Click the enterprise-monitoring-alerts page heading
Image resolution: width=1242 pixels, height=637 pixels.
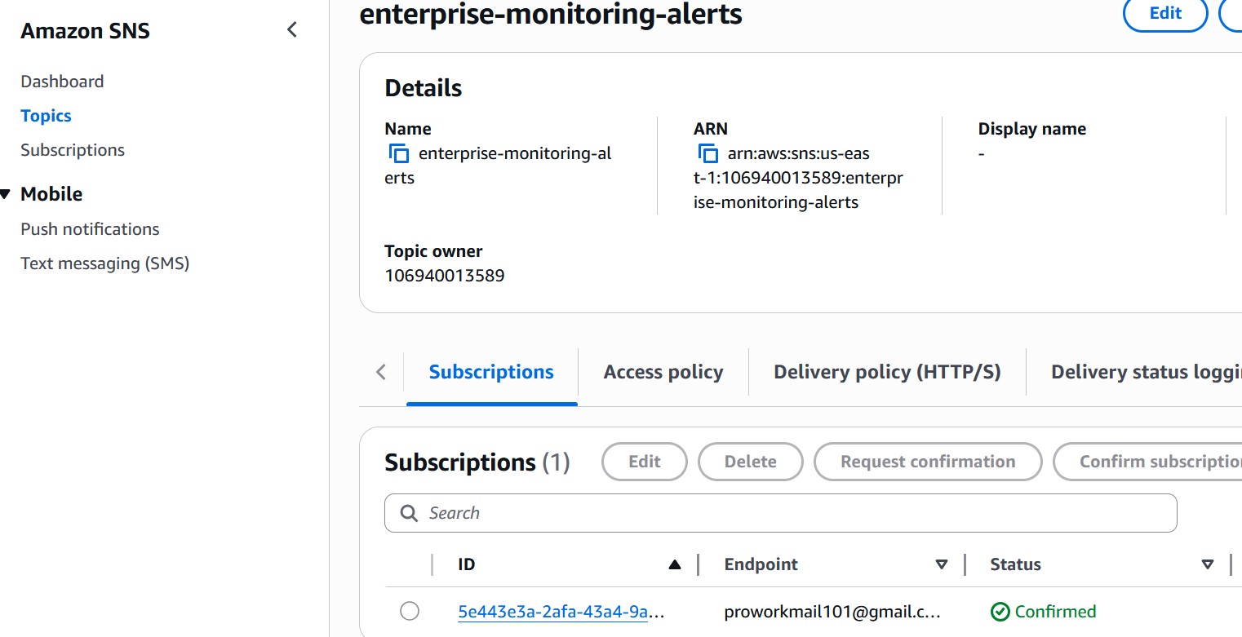click(551, 14)
